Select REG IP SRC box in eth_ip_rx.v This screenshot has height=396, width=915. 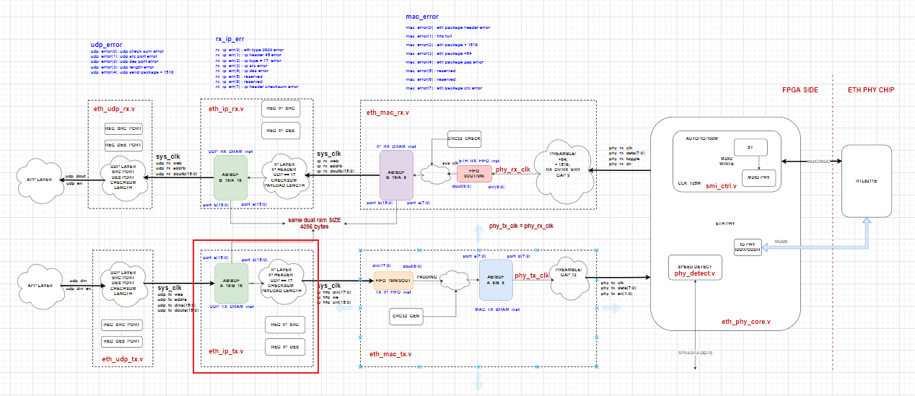[x=281, y=108]
